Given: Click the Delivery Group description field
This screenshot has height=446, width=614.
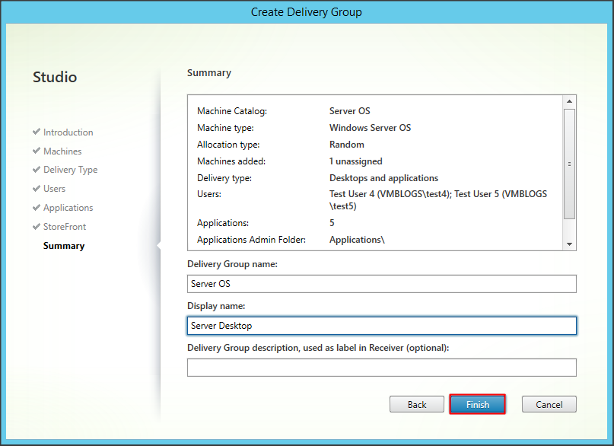Looking at the screenshot, I should (381, 368).
